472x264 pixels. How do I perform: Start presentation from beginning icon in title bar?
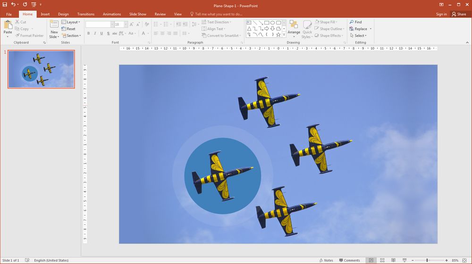point(34,5)
